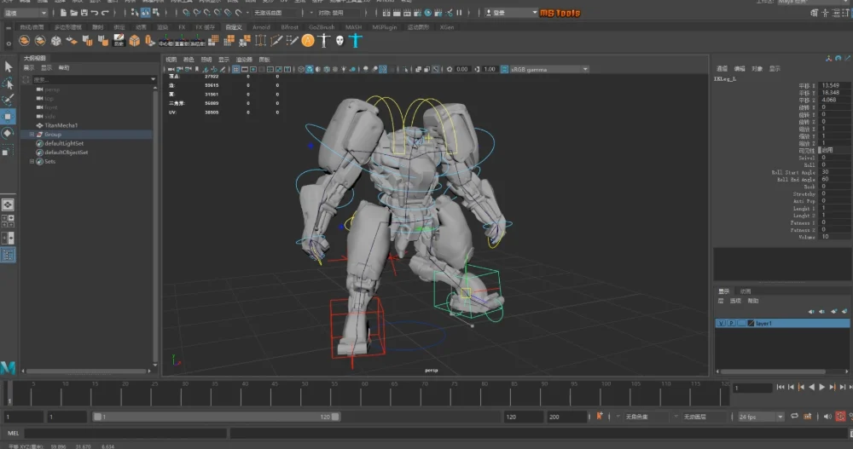Open the GoZBrush shelf tab
This screenshot has width=853, height=449.
click(x=322, y=27)
